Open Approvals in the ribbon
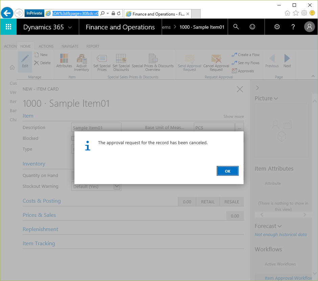 tap(243, 71)
